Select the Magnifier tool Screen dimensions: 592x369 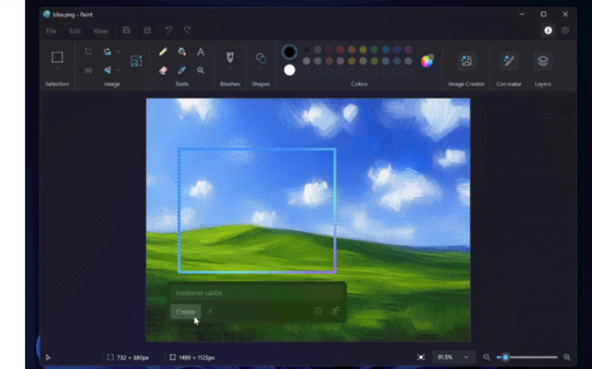(x=201, y=70)
